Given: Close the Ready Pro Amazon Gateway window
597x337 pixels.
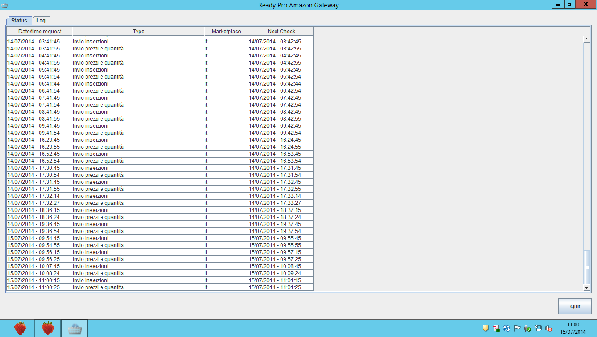Looking at the screenshot, I should (x=586, y=4).
